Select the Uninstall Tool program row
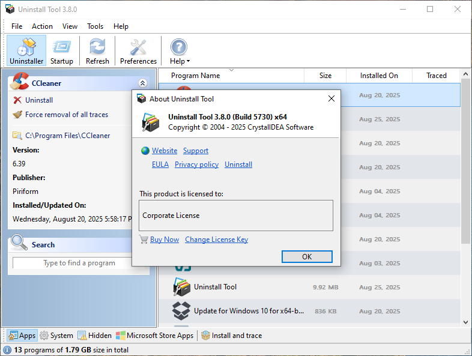Viewport: 472px width, 356px height. coord(309,287)
